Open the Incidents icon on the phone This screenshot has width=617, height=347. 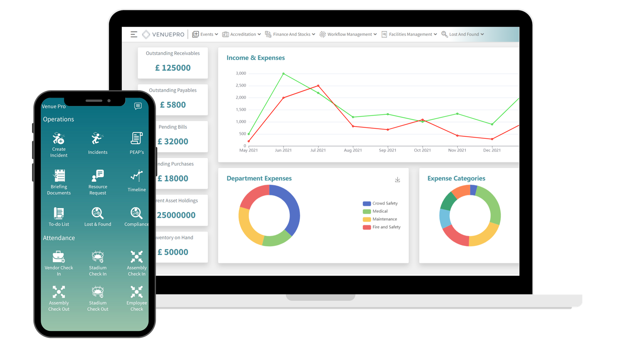point(98,139)
